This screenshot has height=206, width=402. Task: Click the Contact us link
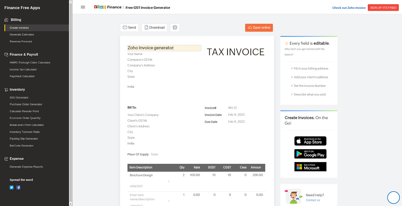click(313, 200)
